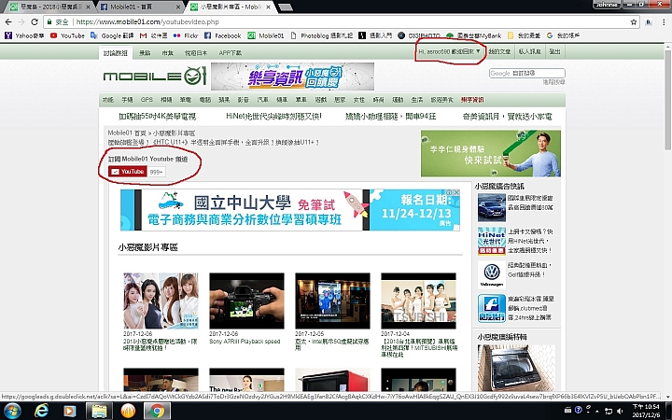
Task: Open the red 樂享資訊 menu item
Action: 472,100
